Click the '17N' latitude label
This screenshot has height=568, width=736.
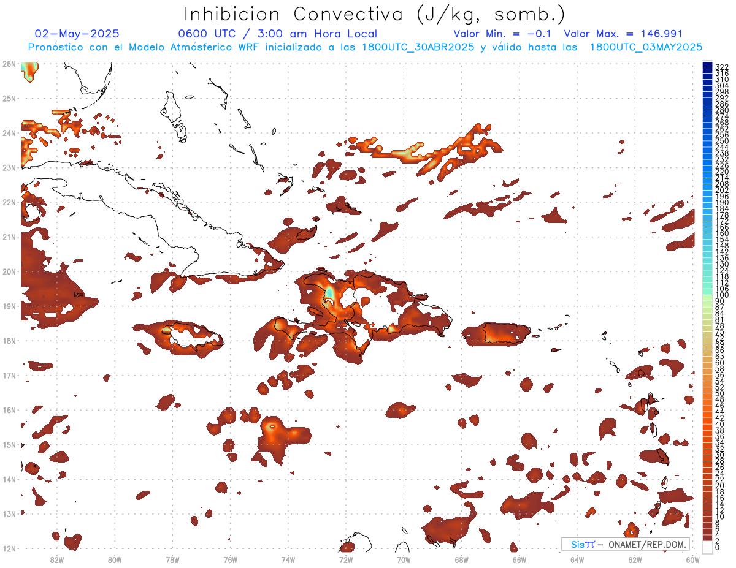tap(9, 375)
